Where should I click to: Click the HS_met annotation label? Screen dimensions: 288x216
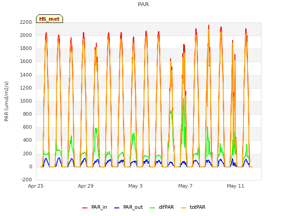pos(49,19)
